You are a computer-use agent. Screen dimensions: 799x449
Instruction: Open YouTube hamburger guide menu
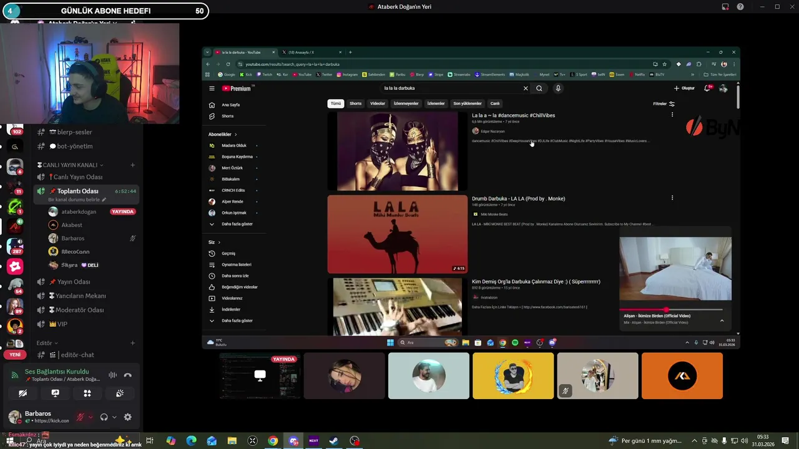pos(212,89)
